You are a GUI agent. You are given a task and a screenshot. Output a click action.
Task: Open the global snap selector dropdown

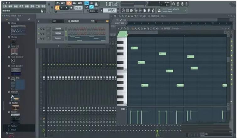pyautogui.click(x=94, y=11)
